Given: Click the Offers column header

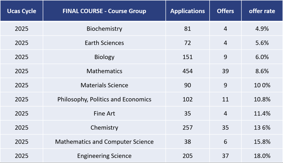Looking at the screenshot, I should coord(225,11).
